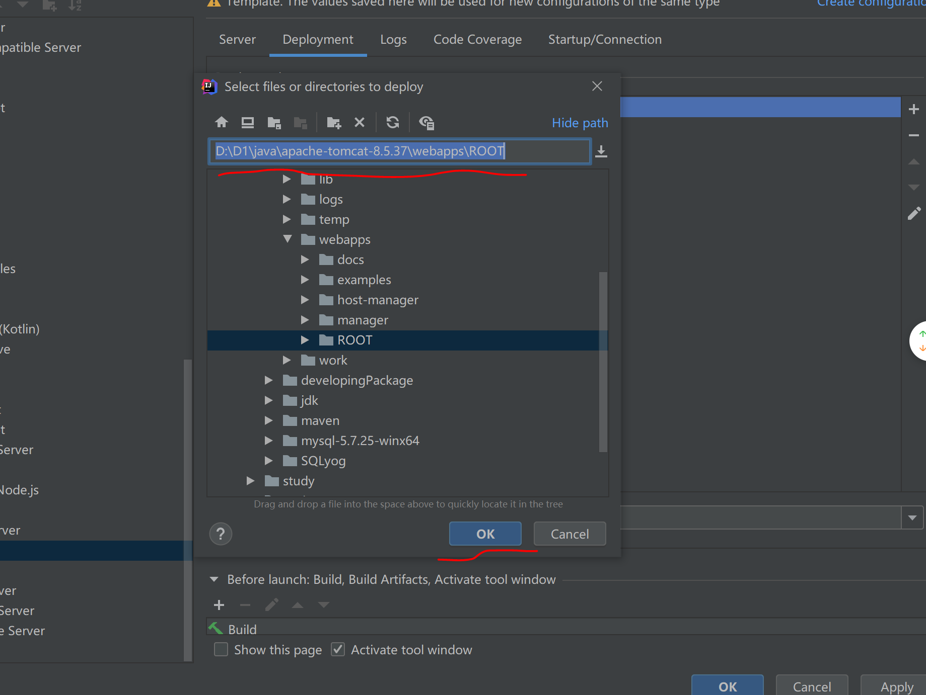
Task: Toggle show hidden files and directories
Action: (426, 123)
